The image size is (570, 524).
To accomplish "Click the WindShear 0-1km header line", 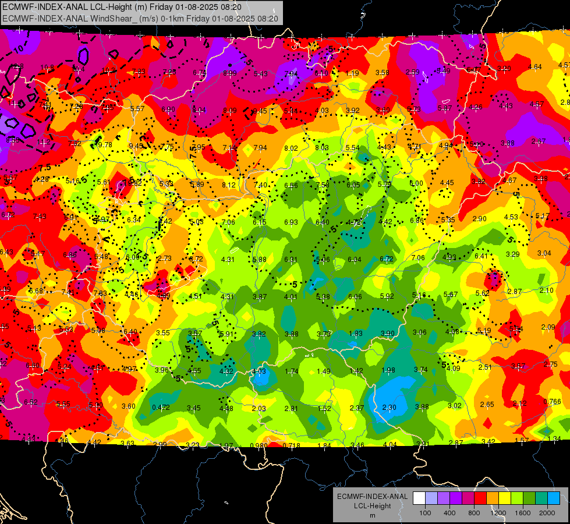I will pyautogui.click(x=140, y=19).
